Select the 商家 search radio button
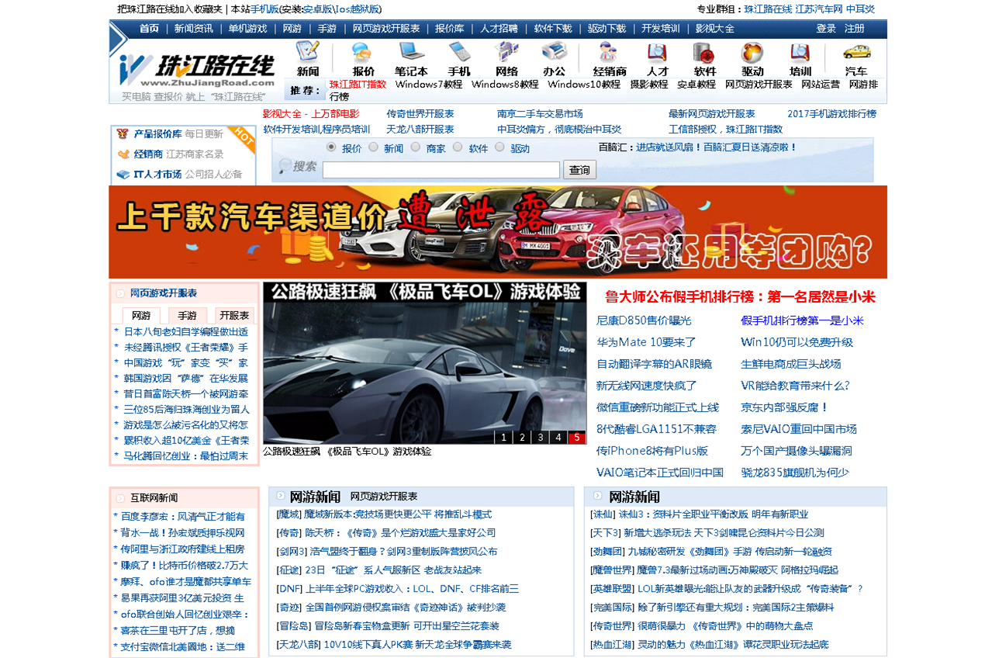 point(415,147)
